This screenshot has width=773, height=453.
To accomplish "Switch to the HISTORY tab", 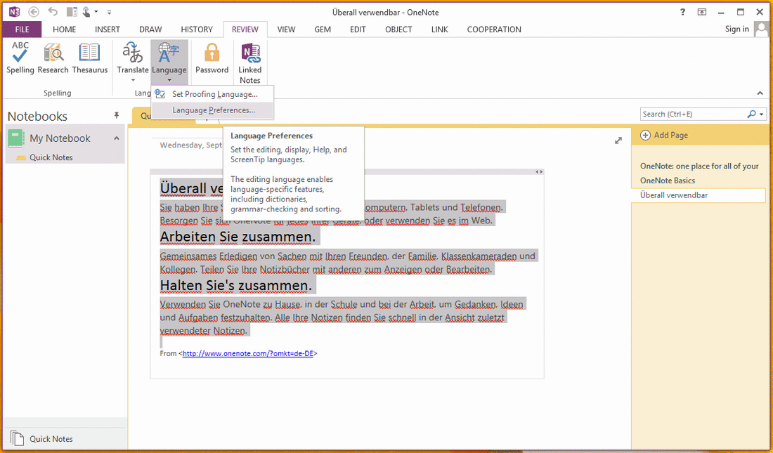I will [x=197, y=29].
